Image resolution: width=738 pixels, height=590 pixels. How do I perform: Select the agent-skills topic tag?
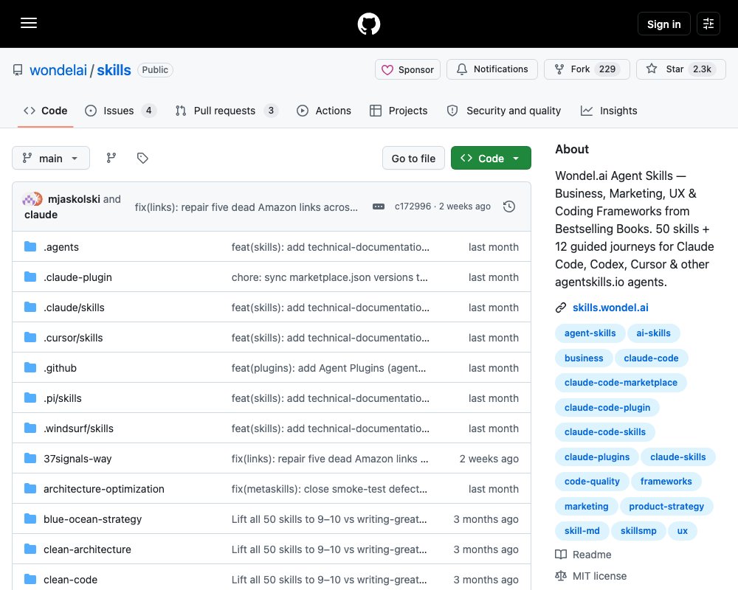[x=590, y=333]
